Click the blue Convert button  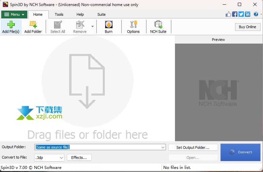tap(240, 152)
